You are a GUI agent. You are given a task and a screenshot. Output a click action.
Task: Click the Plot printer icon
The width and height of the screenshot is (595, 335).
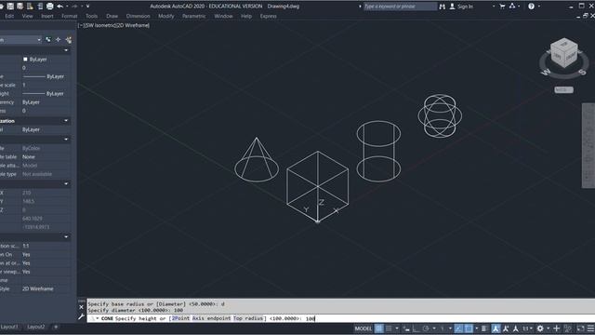(x=49, y=7)
